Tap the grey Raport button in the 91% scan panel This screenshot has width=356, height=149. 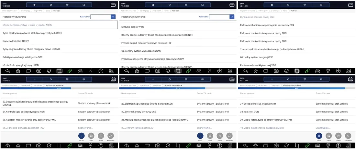[338, 136]
